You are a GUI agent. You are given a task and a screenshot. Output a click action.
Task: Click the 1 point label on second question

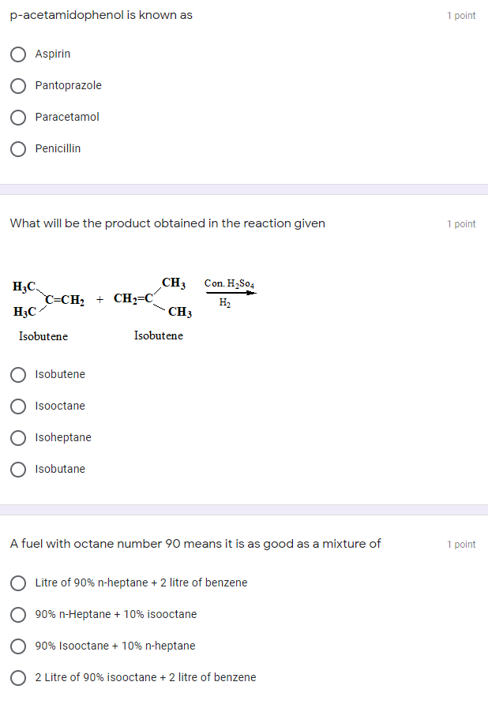[x=461, y=223]
